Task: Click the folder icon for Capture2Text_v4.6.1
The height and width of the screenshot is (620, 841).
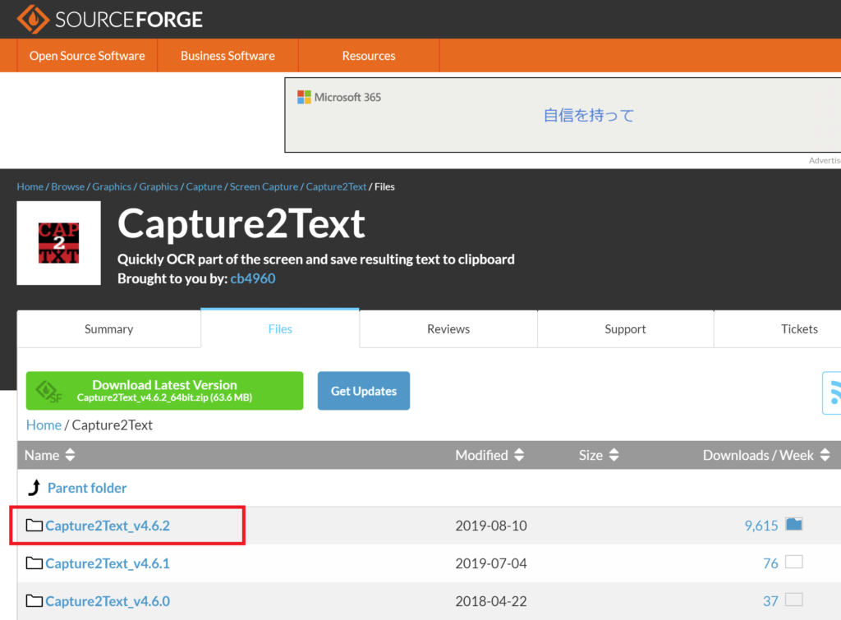Action: point(34,563)
